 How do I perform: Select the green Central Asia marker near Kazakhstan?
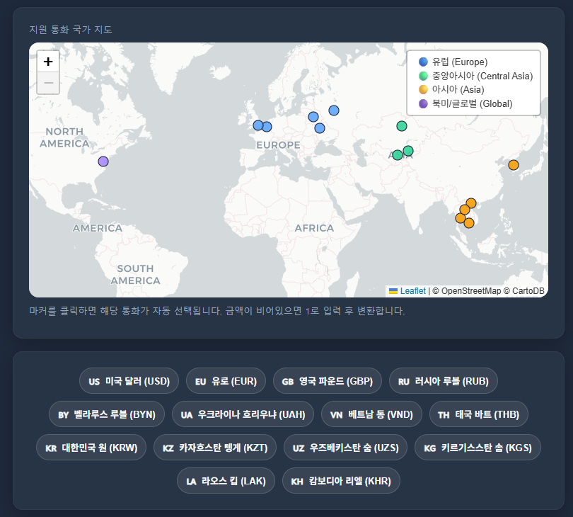point(401,125)
